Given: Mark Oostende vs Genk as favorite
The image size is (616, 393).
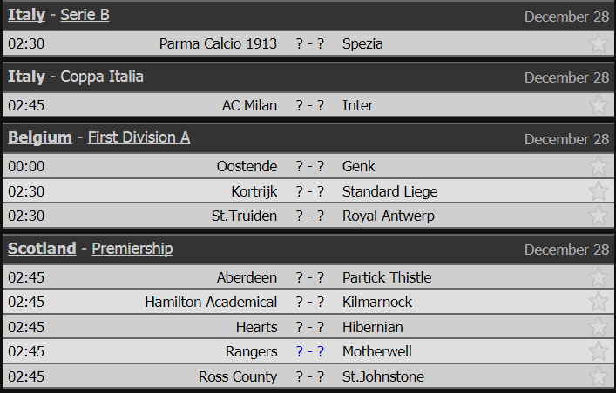Looking at the screenshot, I should pos(599,166).
